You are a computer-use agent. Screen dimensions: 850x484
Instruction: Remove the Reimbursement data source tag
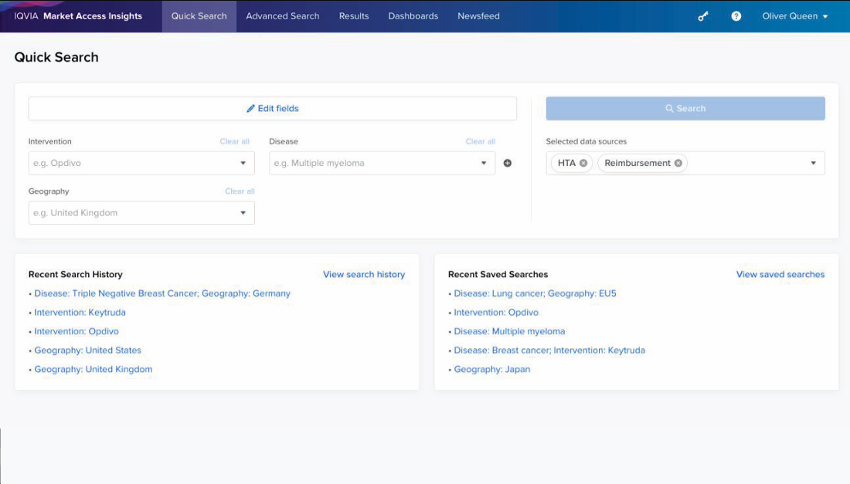(x=678, y=163)
